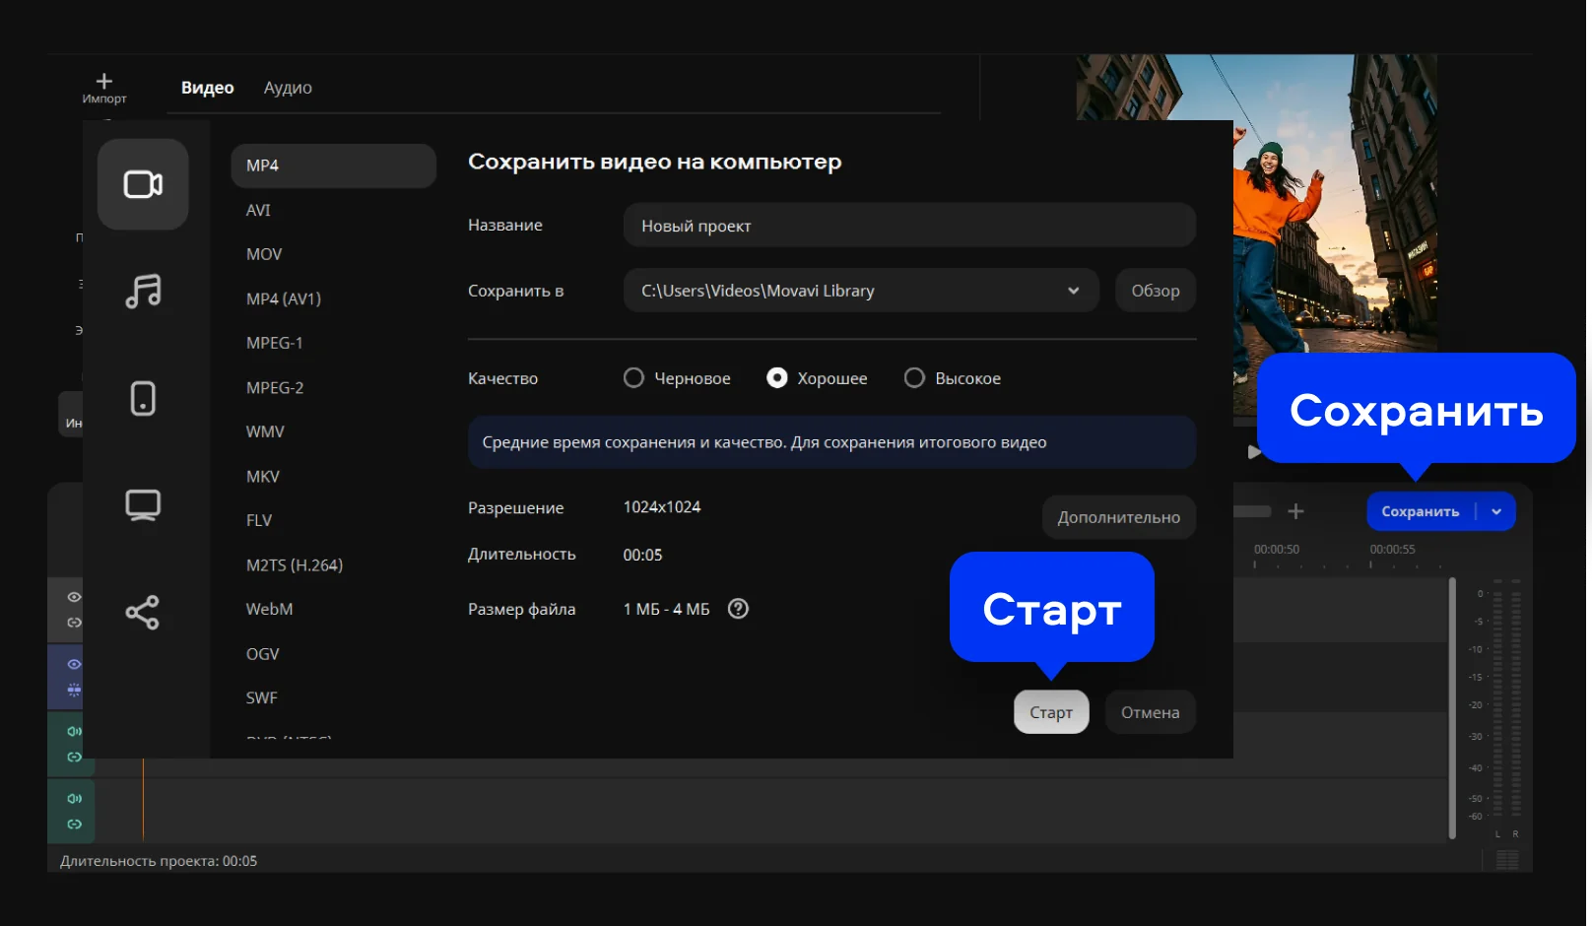Click the Import plus icon

[104, 82]
